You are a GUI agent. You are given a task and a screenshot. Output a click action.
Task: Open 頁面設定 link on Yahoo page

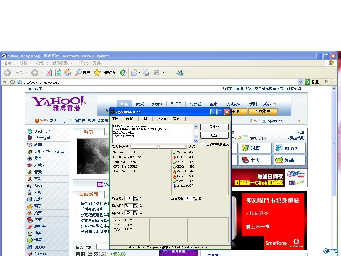pyautogui.click(x=35, y=89)
